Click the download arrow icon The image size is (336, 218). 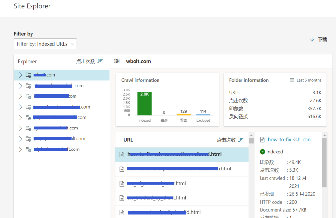[x=312, y=39]
